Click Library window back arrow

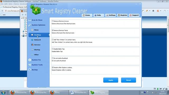click(x=22, y=15)
